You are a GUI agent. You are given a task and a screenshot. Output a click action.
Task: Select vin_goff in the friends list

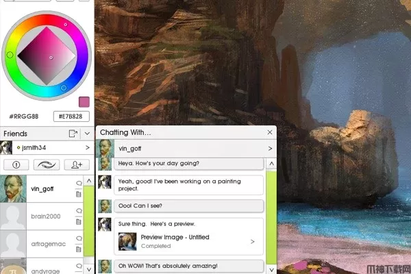coord(42,189)
